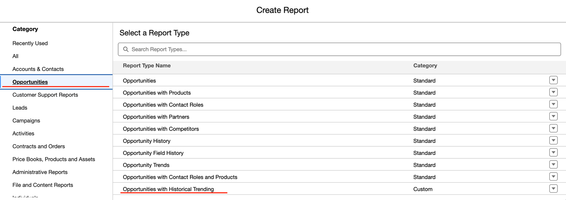Image resolution: width=566 pixels, height=200 pixels.
Task: Click the search magnifier icon
Action: coord(126,49)
